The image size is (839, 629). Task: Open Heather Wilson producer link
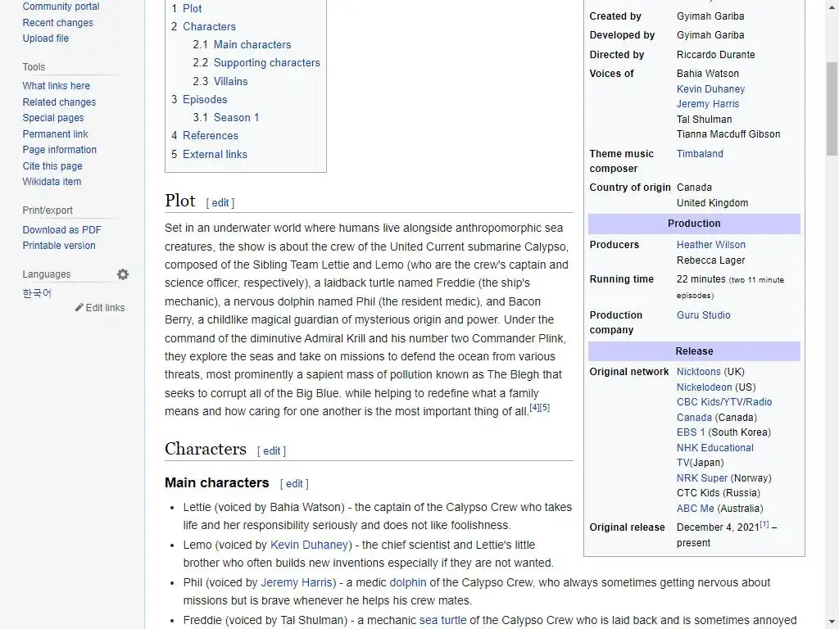click(710, 244)
